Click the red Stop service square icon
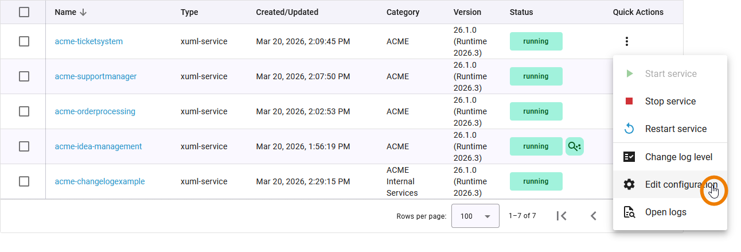741x252 pixels. coord(629,102)
